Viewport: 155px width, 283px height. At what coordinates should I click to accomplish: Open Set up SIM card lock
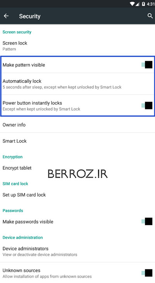click(77, 195)
